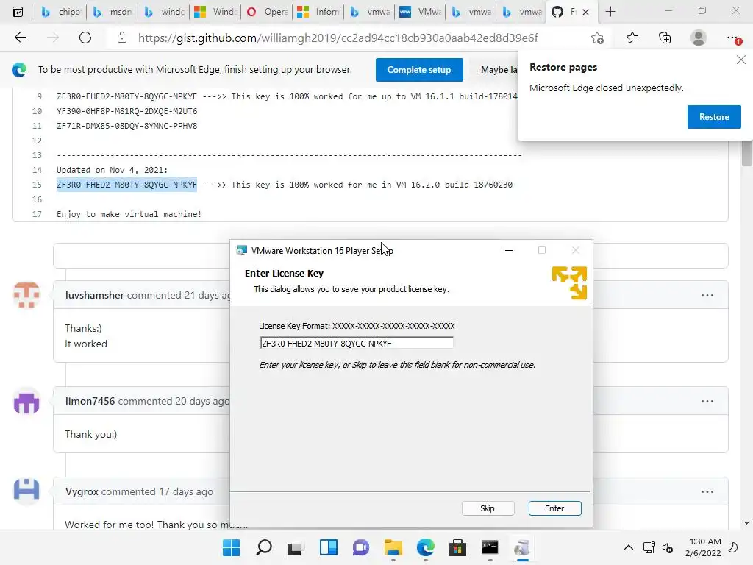Click the scrollbar down arrow

pyautogui.click(x=747, y=523)
